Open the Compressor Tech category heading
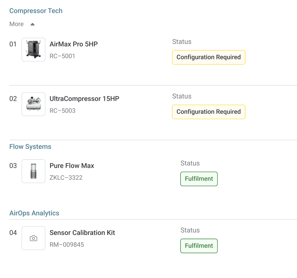Viewport: 297px width, 278px height. [36, 11]
